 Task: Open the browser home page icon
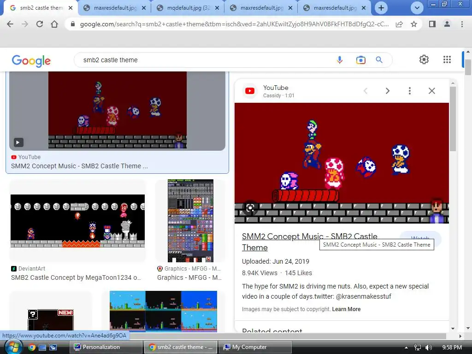54,24
